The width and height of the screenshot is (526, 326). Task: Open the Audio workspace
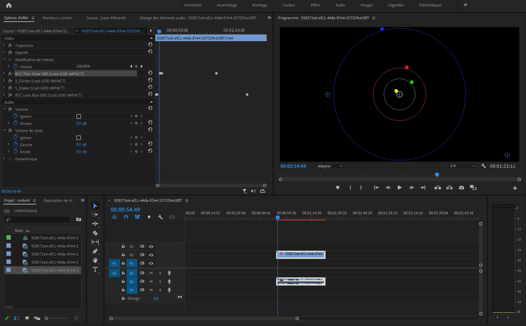pyautogui.click(x=340, y=5)
